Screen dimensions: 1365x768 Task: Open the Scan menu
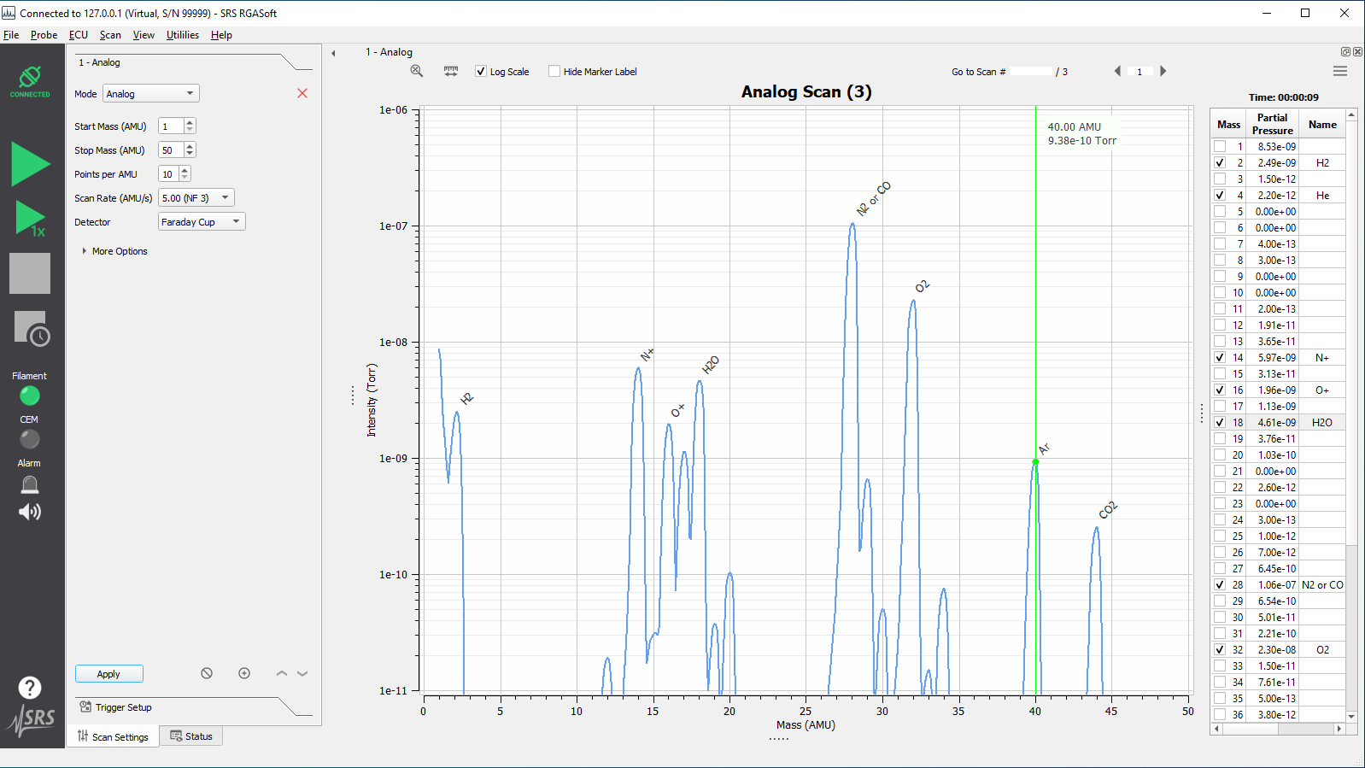[110, 35]
